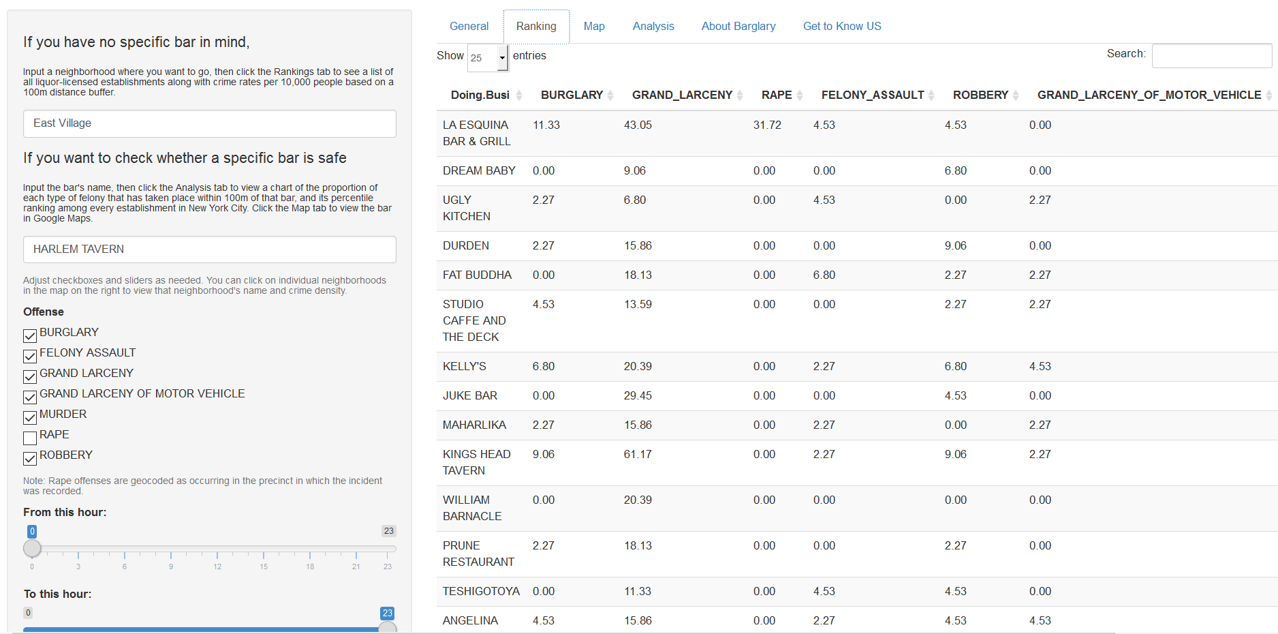Sort table by Doing.Busi column arrows
The image size is (1278, 634).
[x=519, y=95]
